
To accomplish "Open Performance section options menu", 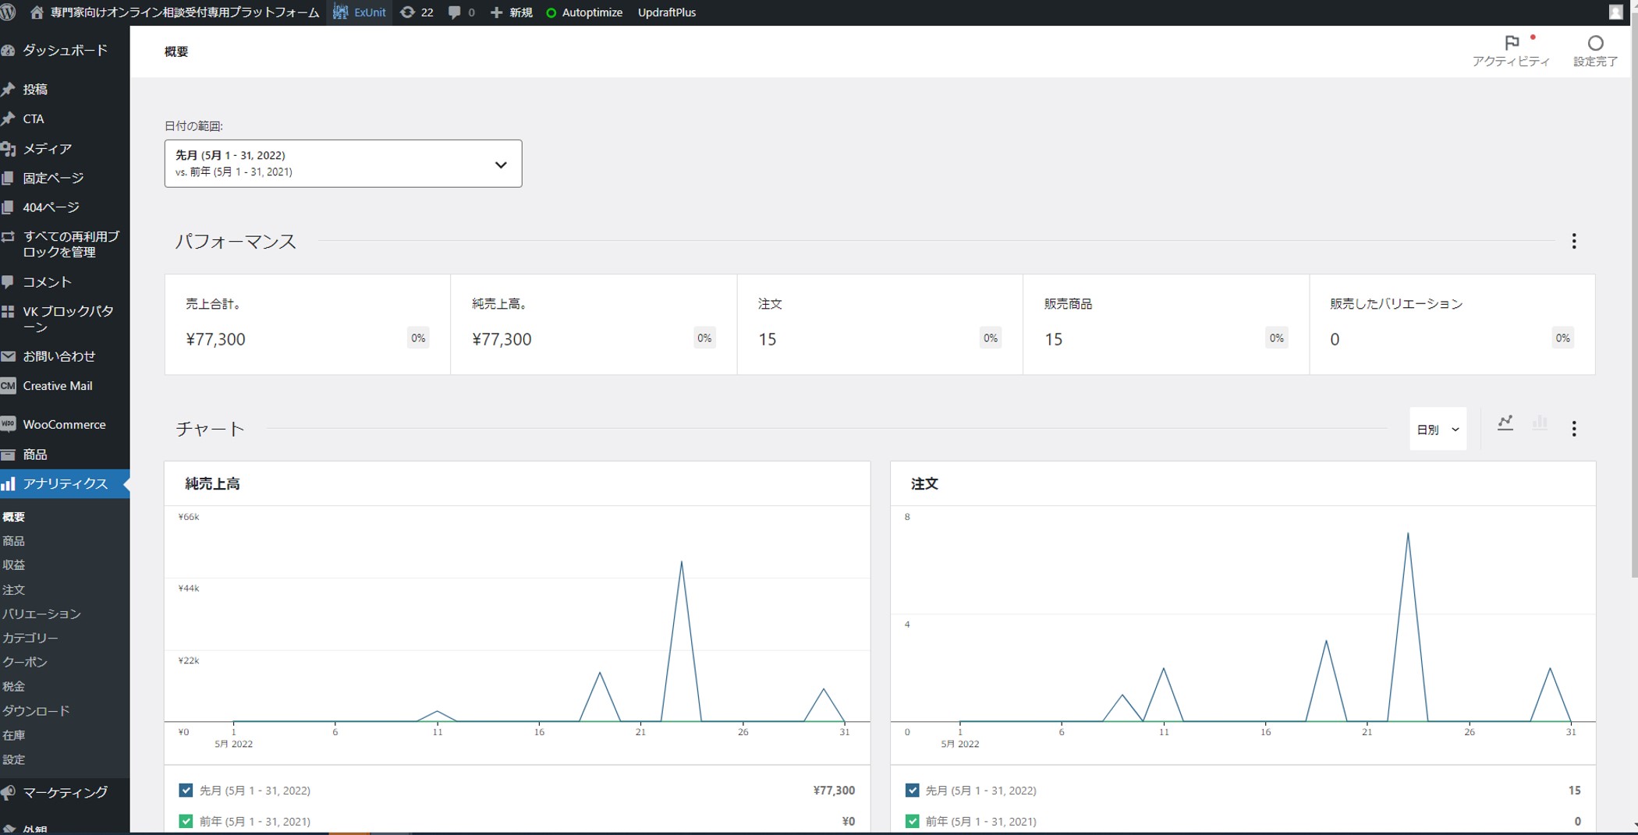I will pyautogui.click(x=1573, y=241).
